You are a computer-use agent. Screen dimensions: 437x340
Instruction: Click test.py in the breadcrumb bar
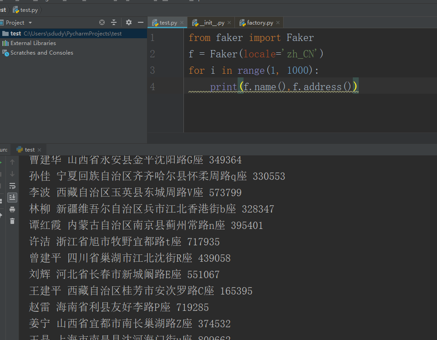[x=28, y=10]
